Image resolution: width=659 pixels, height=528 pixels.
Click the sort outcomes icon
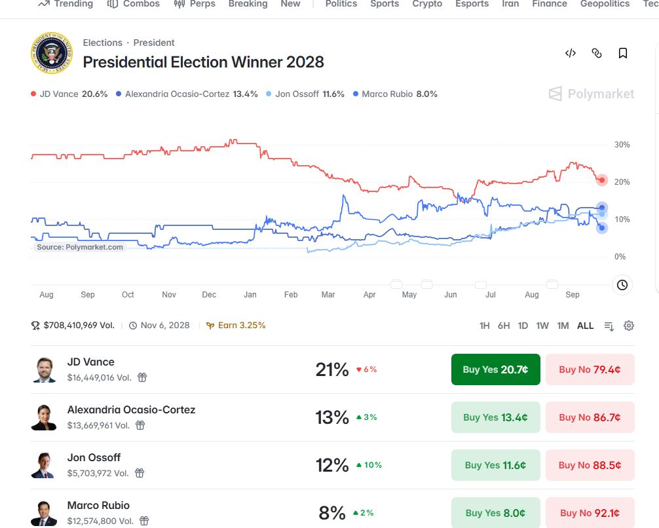click(x=609, y=326)
